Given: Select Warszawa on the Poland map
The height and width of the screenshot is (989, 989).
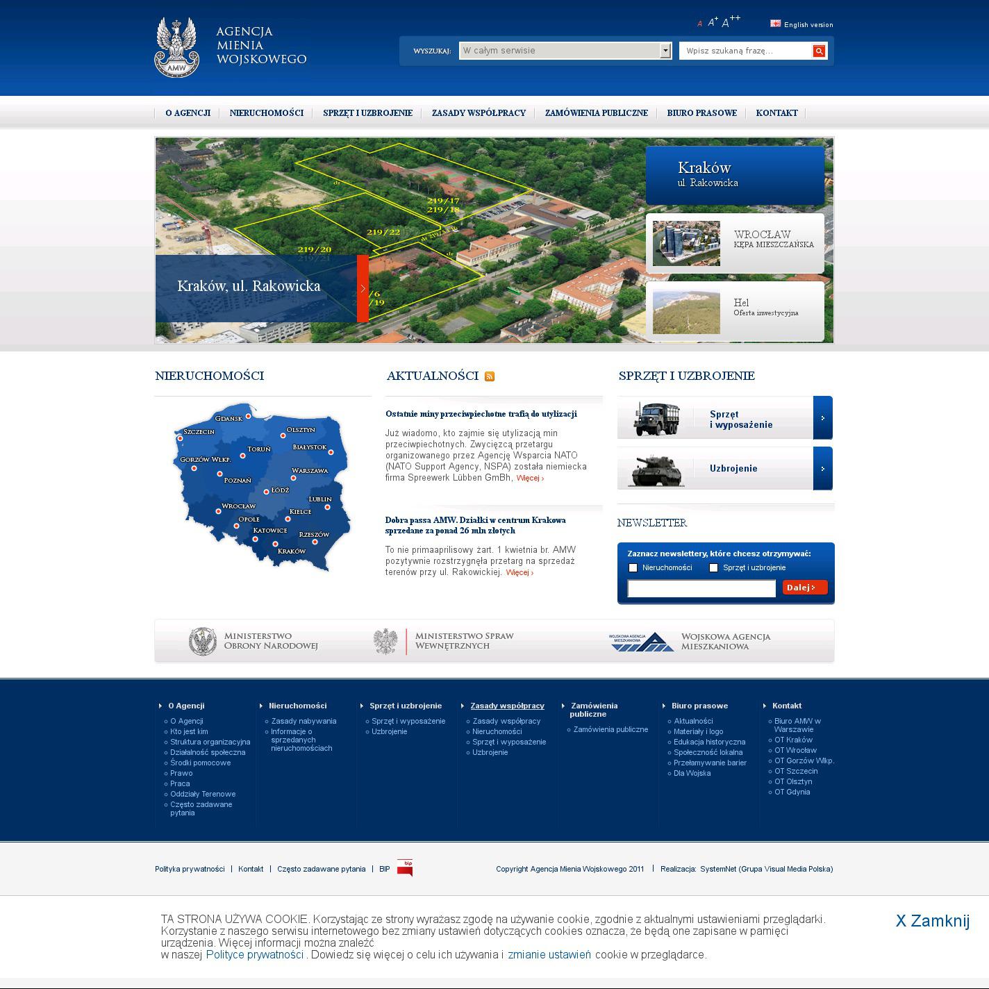Looking at the screenshot, I should [293, 478].
